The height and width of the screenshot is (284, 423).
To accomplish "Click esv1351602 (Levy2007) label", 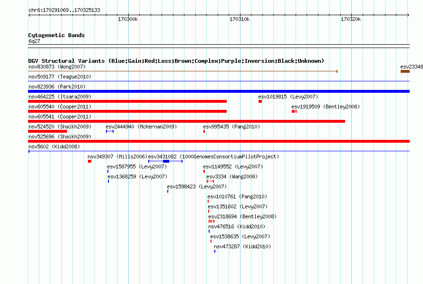I will click(238, 206).
